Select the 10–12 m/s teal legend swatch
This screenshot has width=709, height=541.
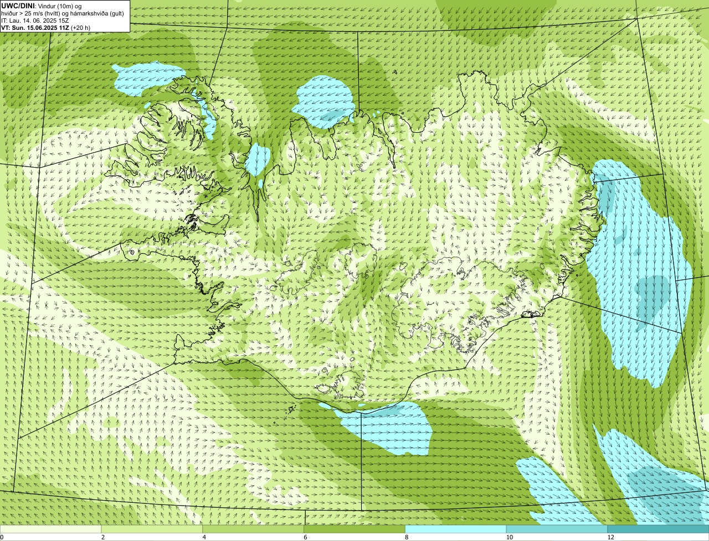557,529
